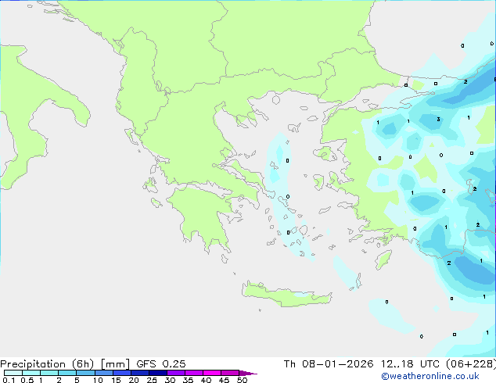Click the 10–15 mm legend color swatch
The width and height of the screenshot is (496, 383).
pos(103,373)
